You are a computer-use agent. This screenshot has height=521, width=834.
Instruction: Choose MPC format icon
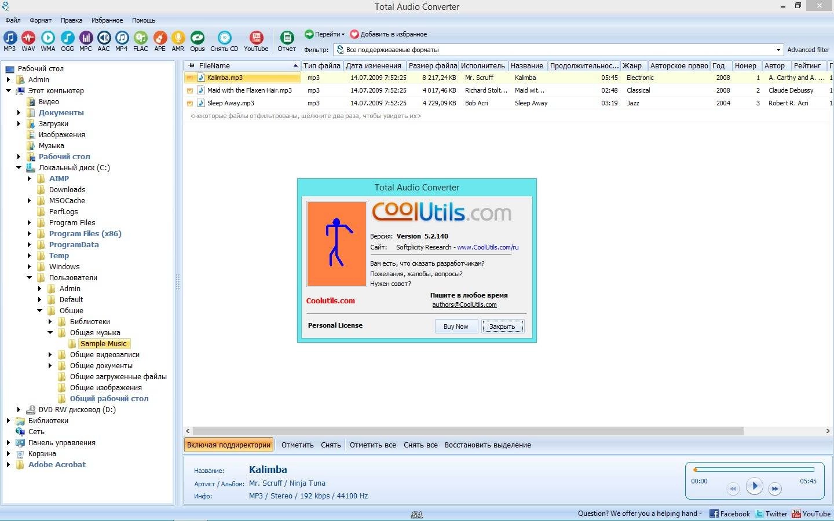86,41
